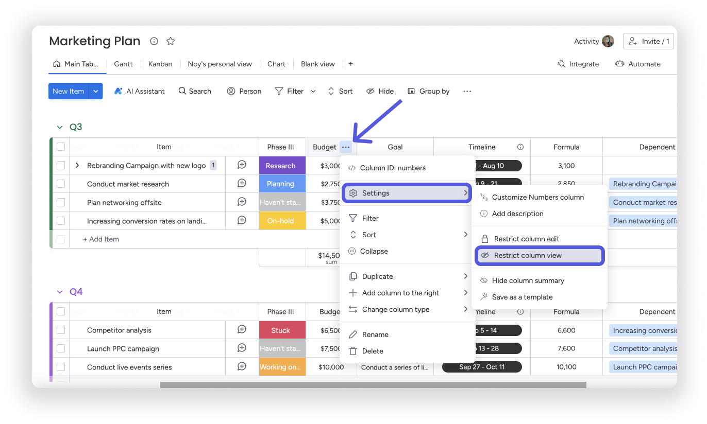Switch to the Kanban view tab
Viewport: 707px width, 424px height.
pyautogui.click(x=160, y=64)
